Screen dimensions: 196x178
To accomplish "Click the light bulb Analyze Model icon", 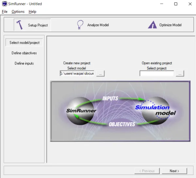I will 80,25.
